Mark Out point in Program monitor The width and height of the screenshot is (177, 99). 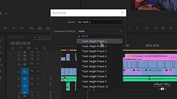pos(137,28)
